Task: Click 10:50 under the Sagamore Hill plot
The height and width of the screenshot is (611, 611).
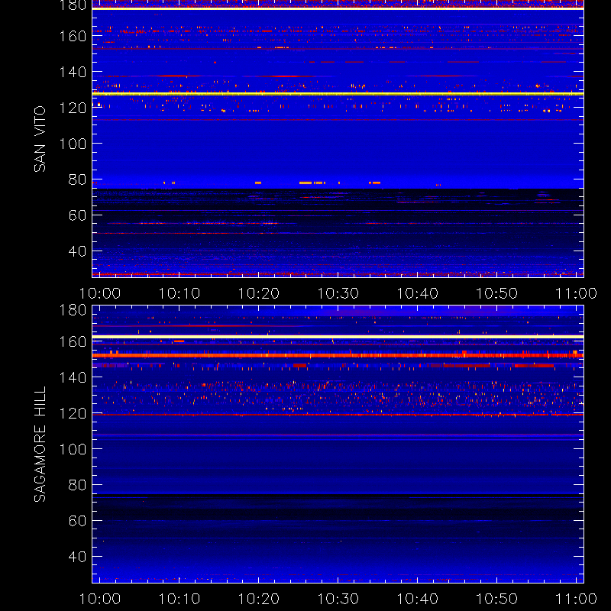Action: pos(497,599)
